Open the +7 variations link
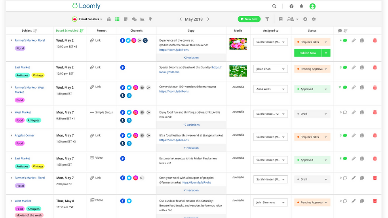 [191, 125]
